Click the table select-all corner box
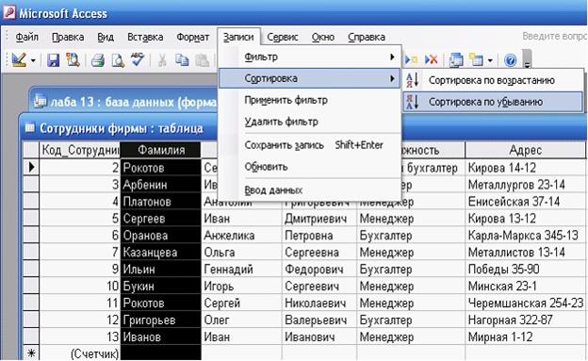Screen dimensions: 588x361 click(x=31, y=150)
